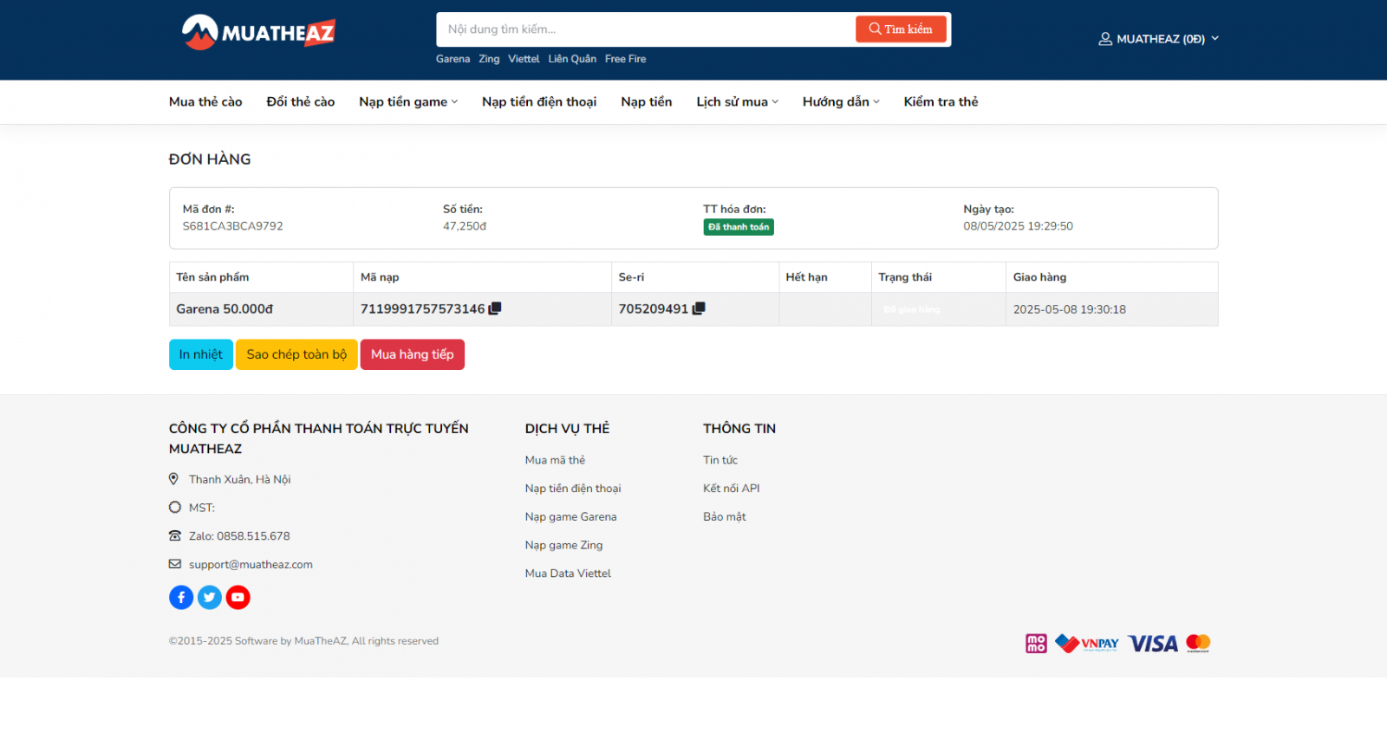
Task: Open footer link Kết nối API
Action: click(x=731, y=489)
